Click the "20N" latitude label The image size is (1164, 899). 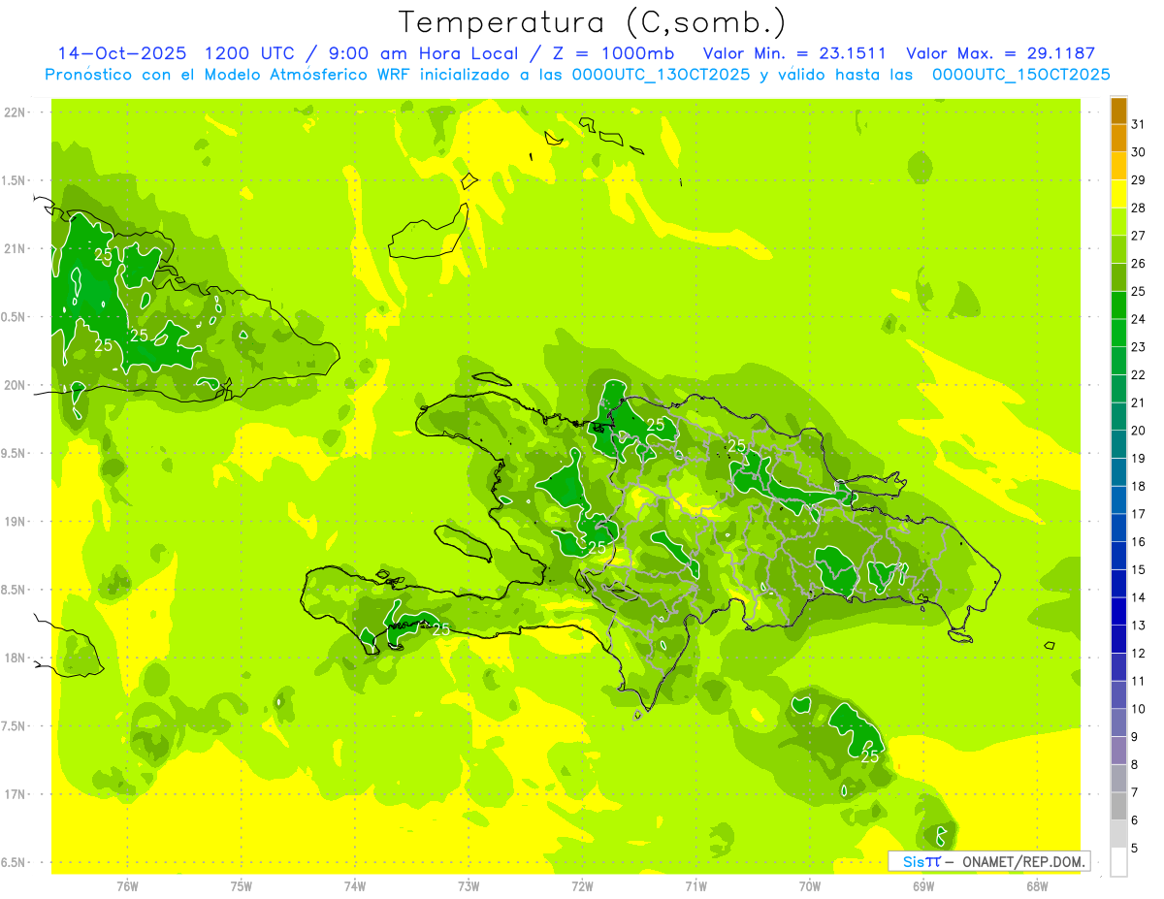(16, 385)
